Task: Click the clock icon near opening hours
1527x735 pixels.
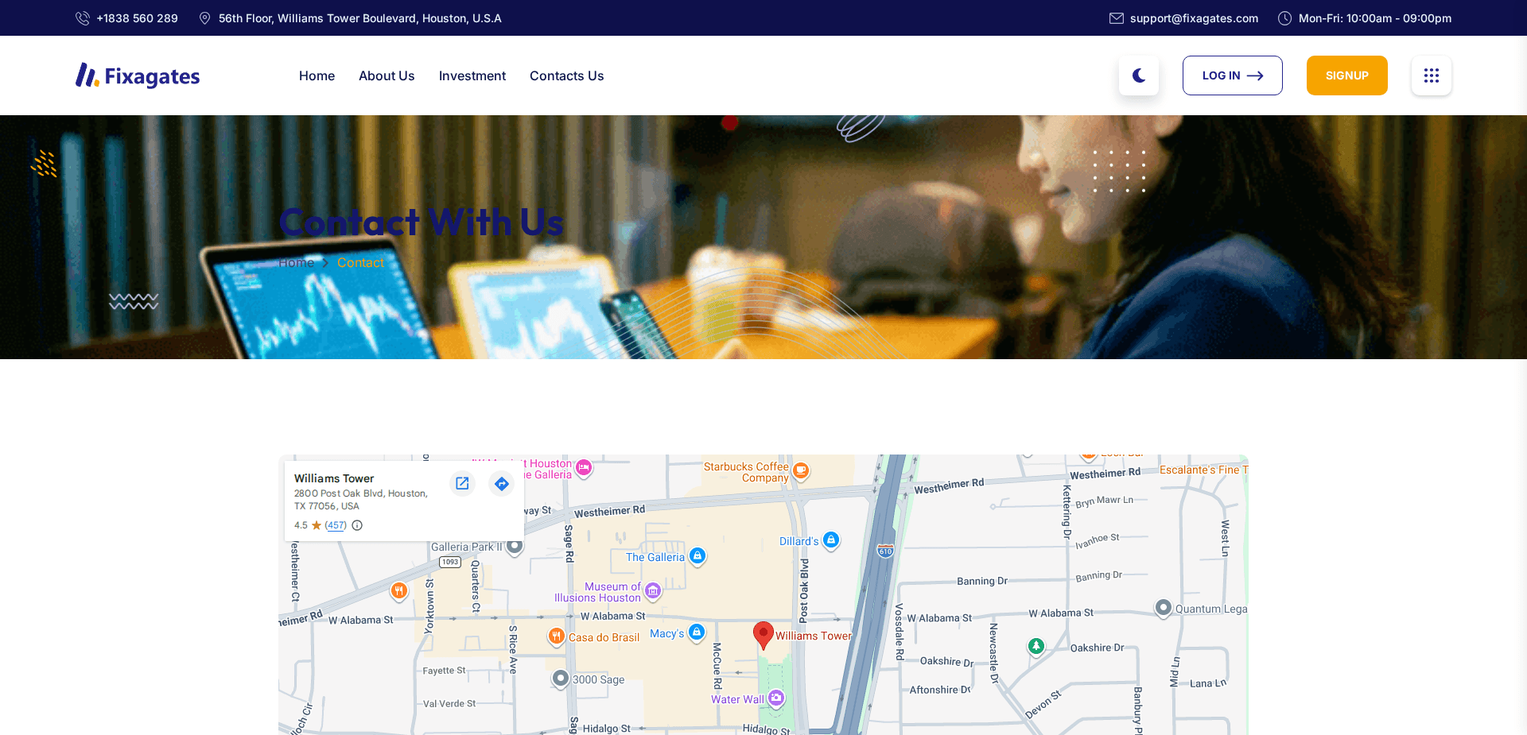Action: 1284,17
